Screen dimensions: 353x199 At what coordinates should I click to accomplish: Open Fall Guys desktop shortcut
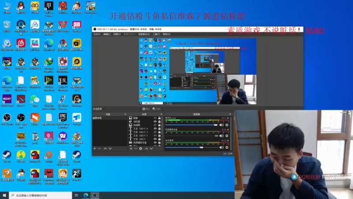35,45
